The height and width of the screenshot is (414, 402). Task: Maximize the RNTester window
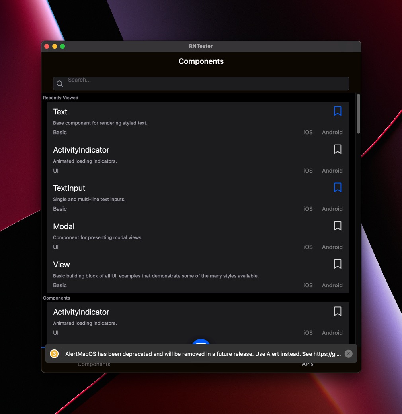(62, 46)
